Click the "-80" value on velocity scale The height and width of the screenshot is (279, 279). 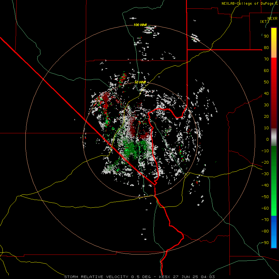pos(265,231)
